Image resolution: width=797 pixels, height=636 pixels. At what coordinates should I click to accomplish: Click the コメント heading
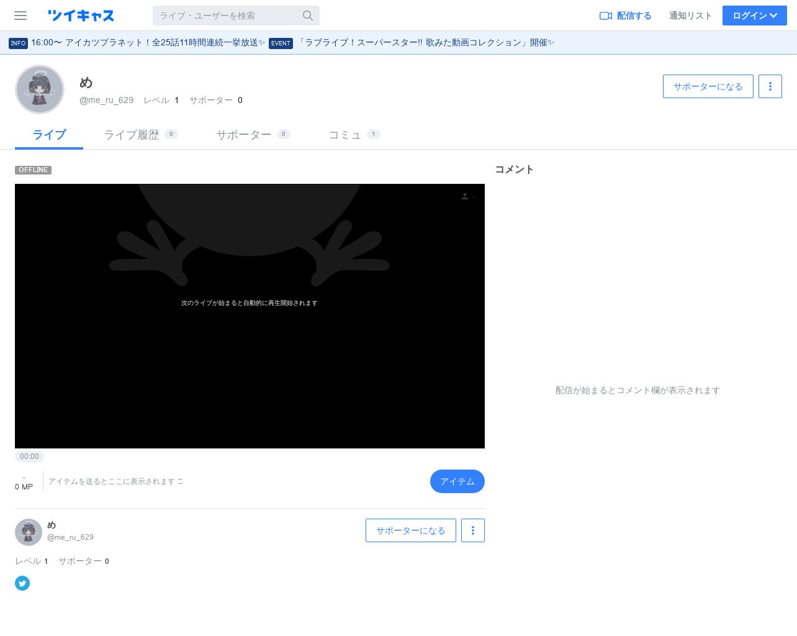514,170
